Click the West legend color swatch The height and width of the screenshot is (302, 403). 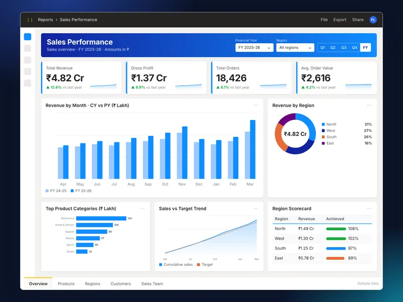coord(323,131)
